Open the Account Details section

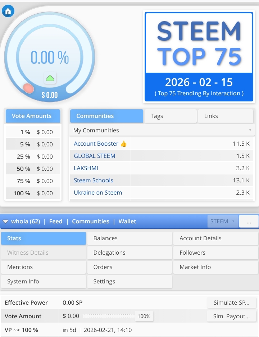[x=215, y=238]
